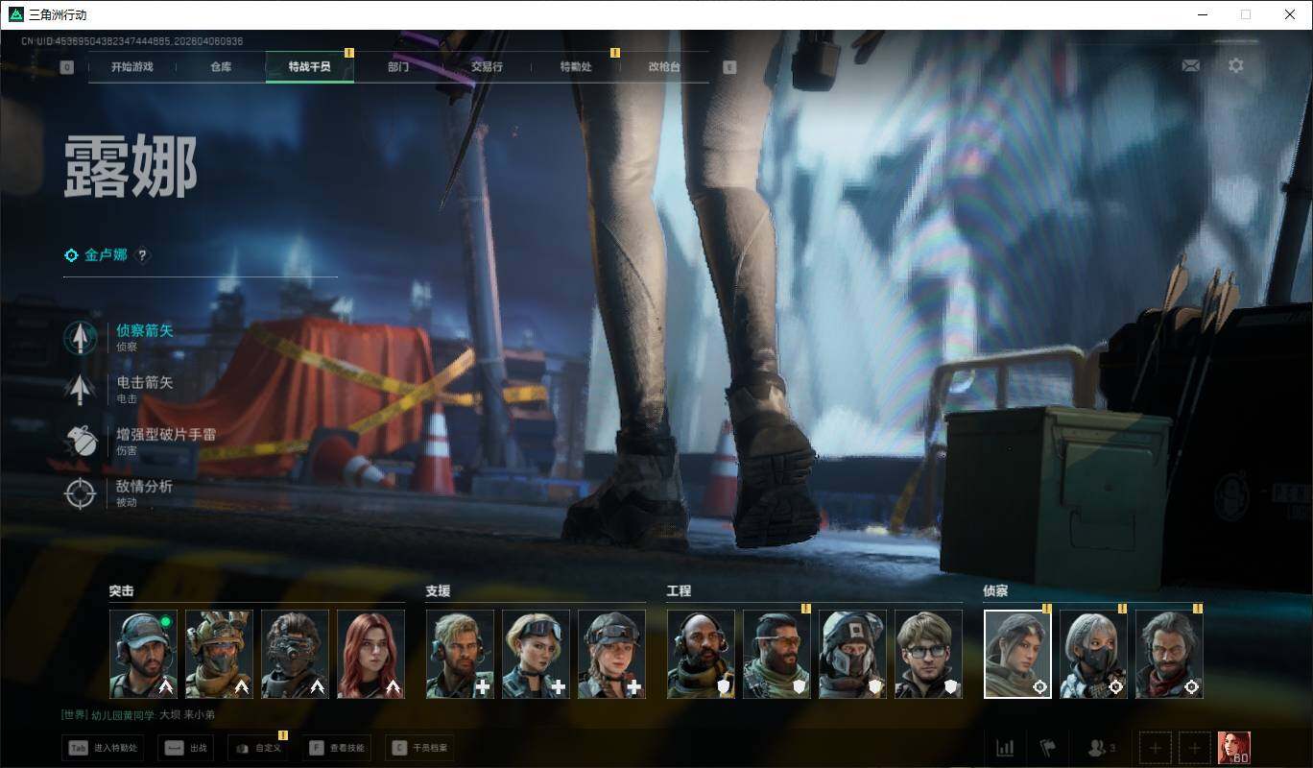1313x768 pixels.
Task: Open the settings gear icon
Action: tap(1236, 65)
